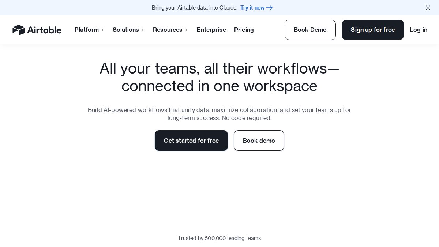Screen dimensions: 439x247
Task: Open the Platform navigation menu
Action: click(x=87, y=30)
